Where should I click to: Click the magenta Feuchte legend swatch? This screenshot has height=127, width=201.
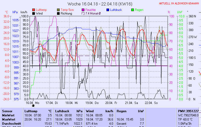(83, 10)
